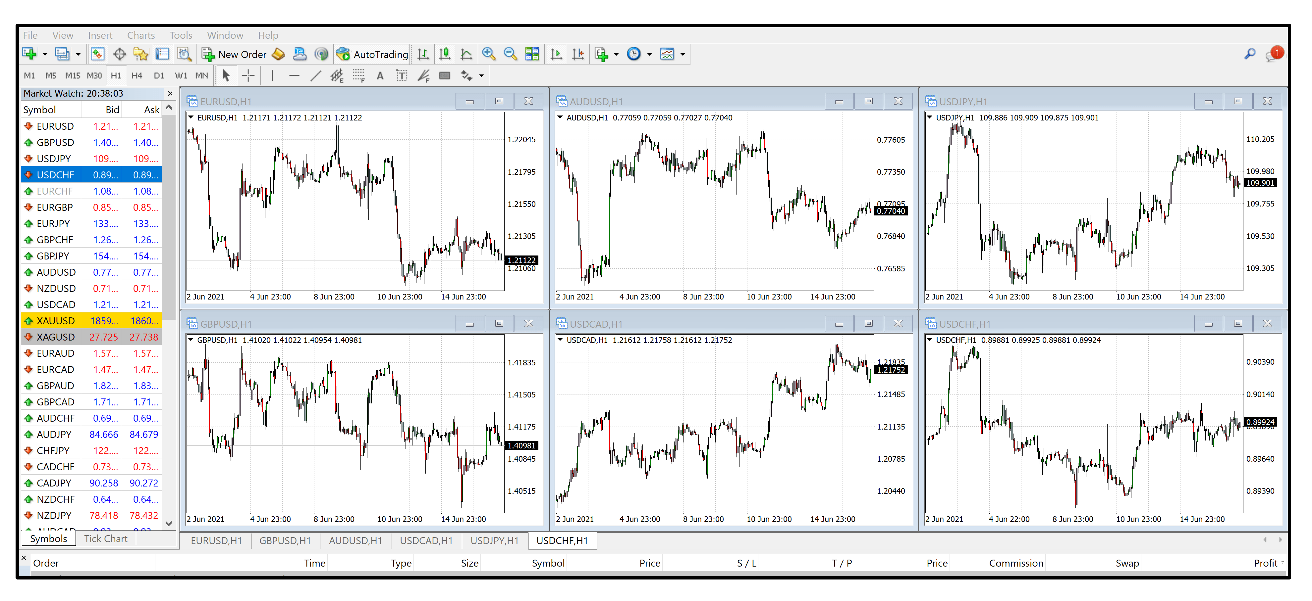Switch chart to Line Chart mode
The image size is (1312, 601).
pyautogui.click(x=466, y=54)
